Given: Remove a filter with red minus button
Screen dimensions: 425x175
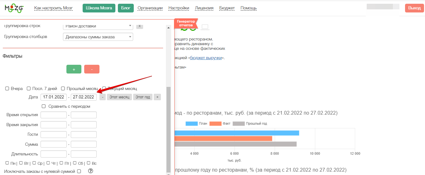Looking at the screenshot, I should tap(92, 69).
